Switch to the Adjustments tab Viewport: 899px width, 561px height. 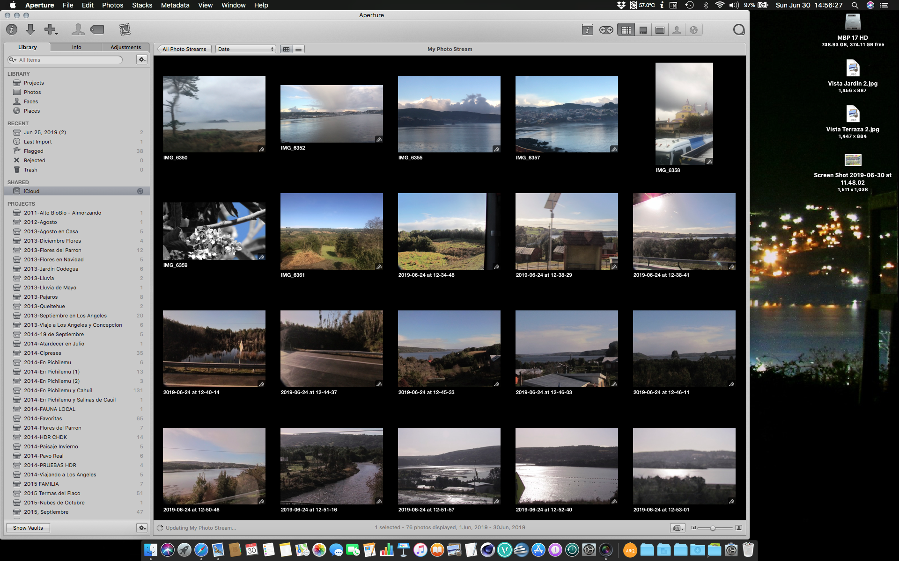[x=125, y=47]
